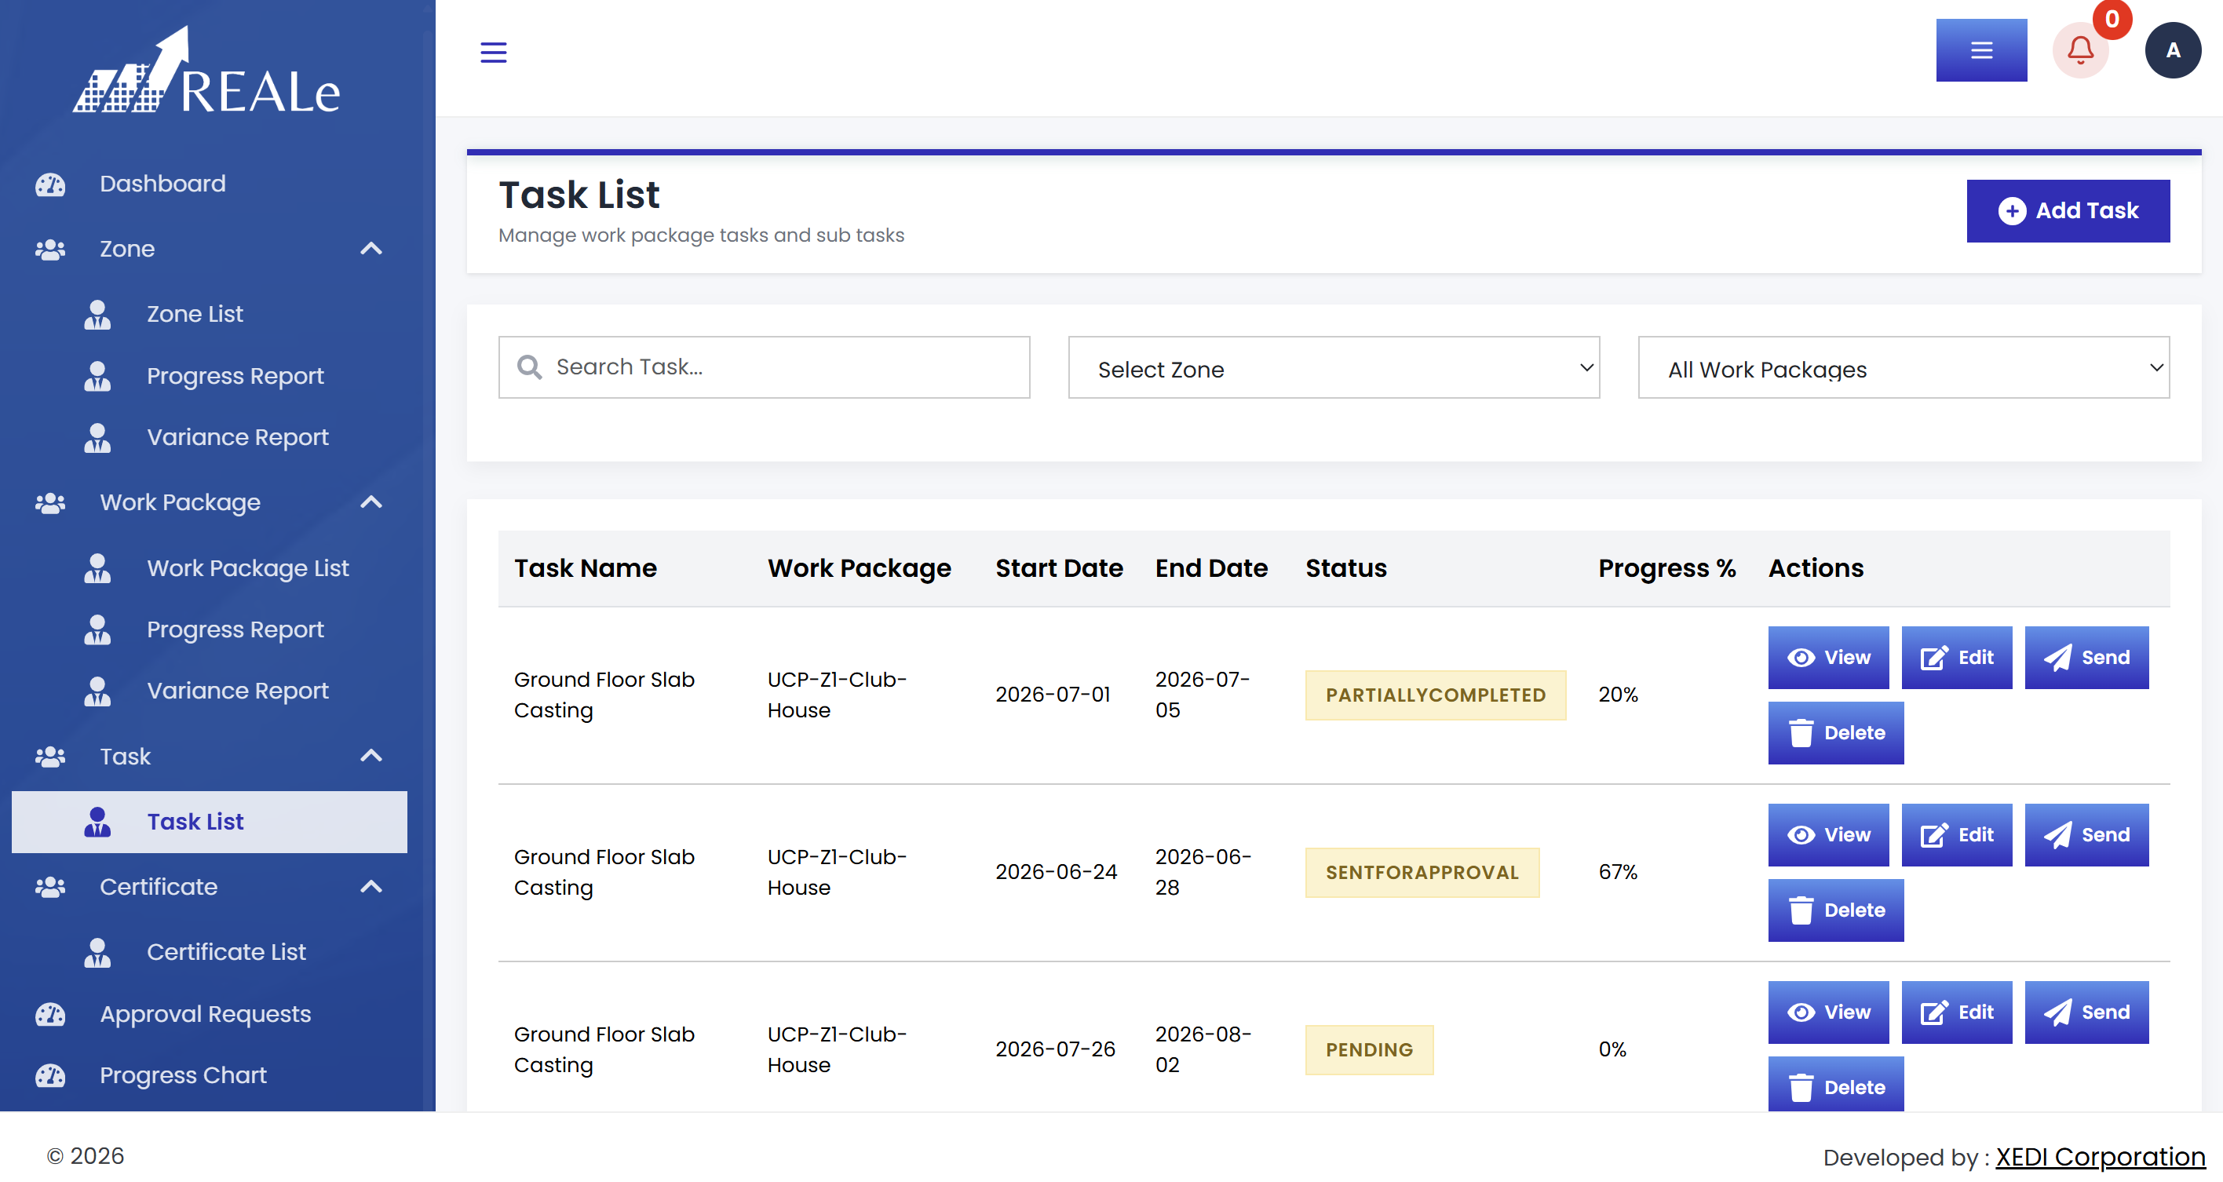Open Variance Report under Zone
The image size is (2223, 1182).
237,437
